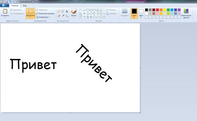
Task: Select the Magnifier tool
Action: [67, 16]
